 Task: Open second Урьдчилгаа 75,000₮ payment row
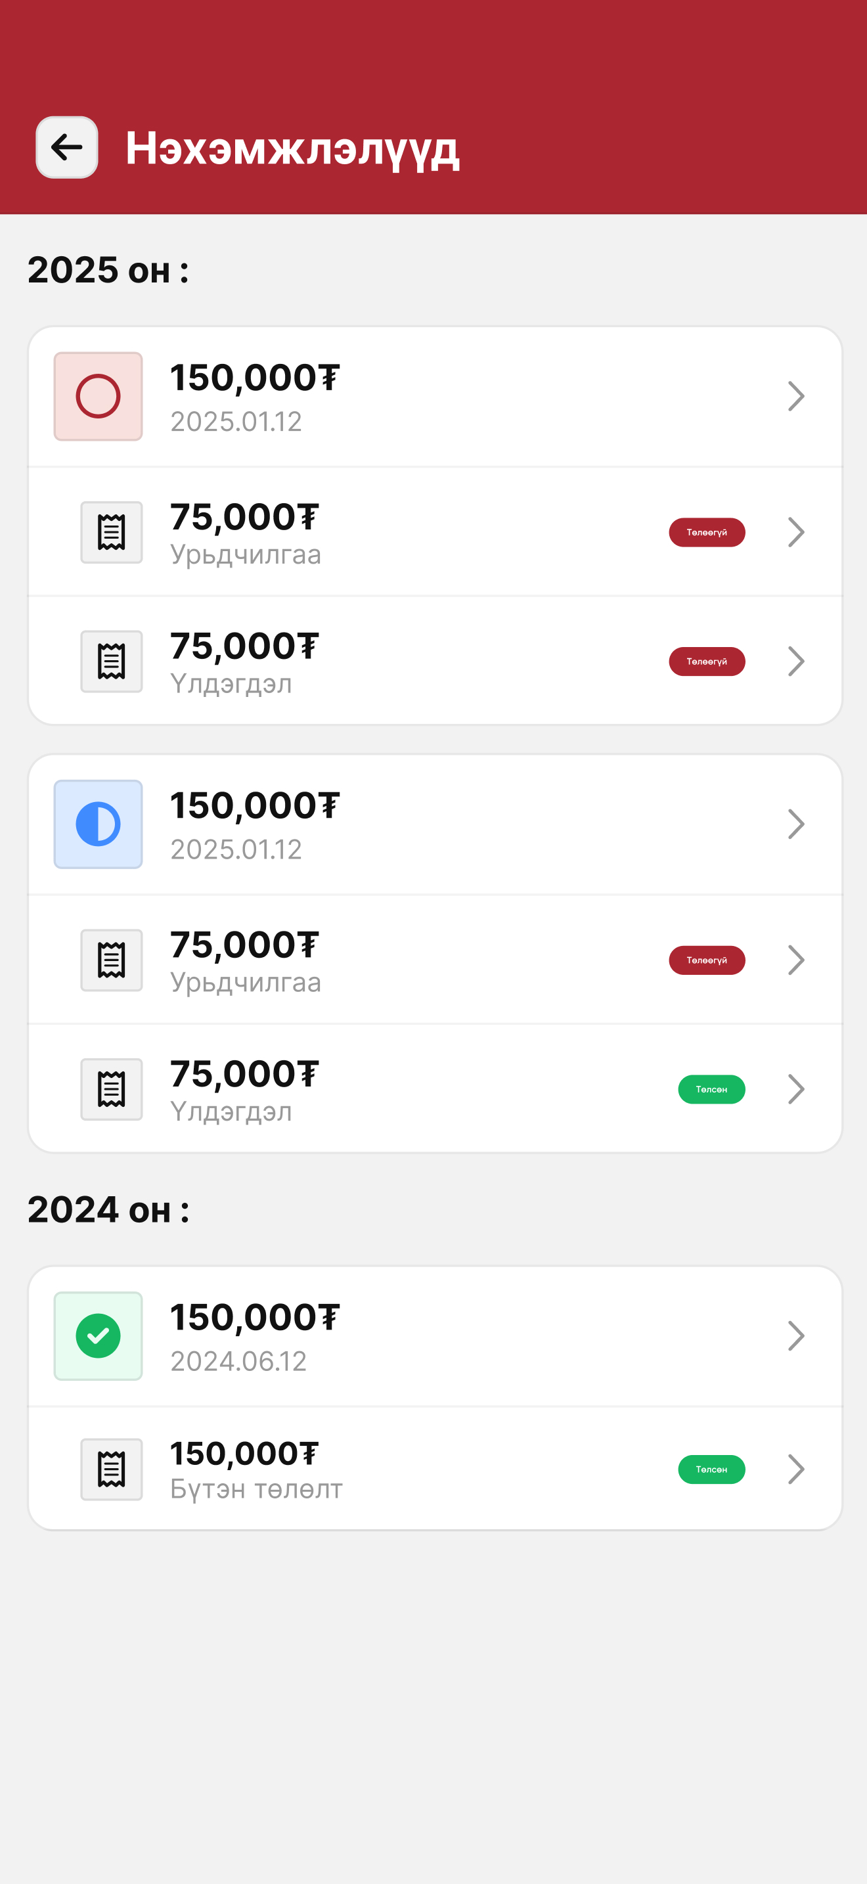(435, 960)
